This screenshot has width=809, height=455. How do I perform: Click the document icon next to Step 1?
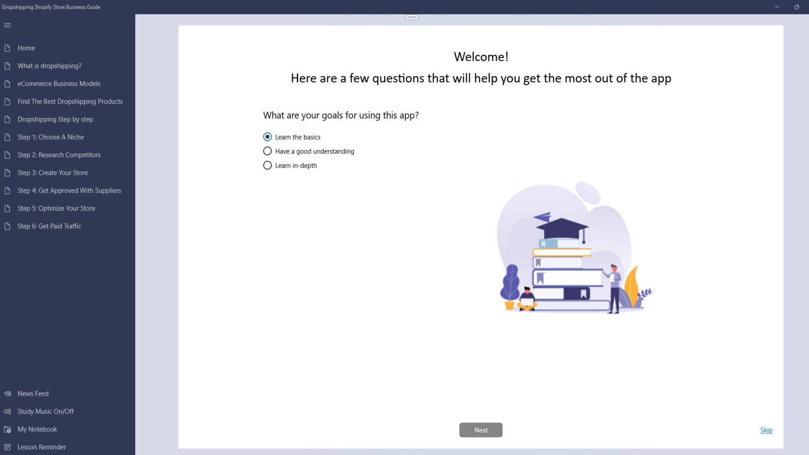[7, 137]
